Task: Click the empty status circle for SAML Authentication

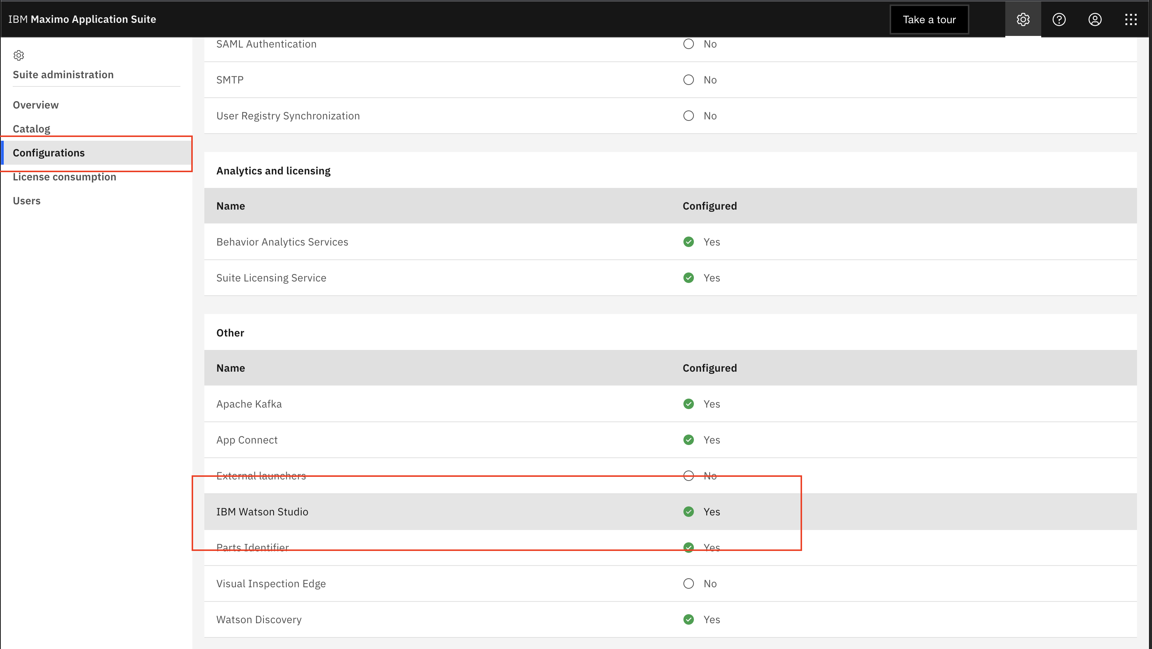Action: pyautogui.click(x=688, y=44)
